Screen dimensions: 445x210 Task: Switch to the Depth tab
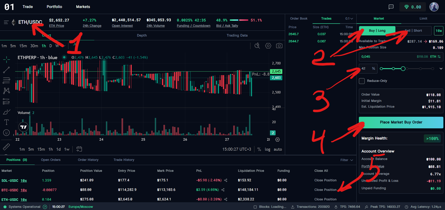coord(142,35)
